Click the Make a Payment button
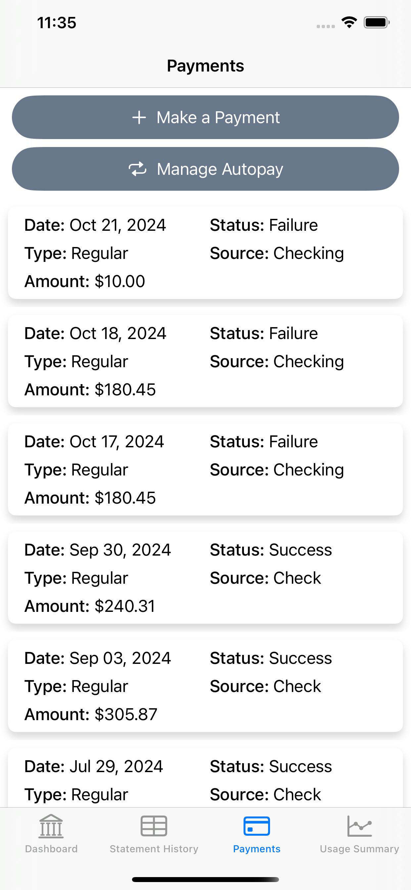 point(206,118)
